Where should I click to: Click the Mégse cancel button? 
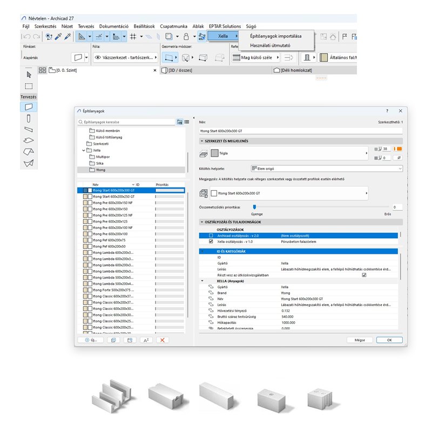pyautogui.click(x=360, y=340)
